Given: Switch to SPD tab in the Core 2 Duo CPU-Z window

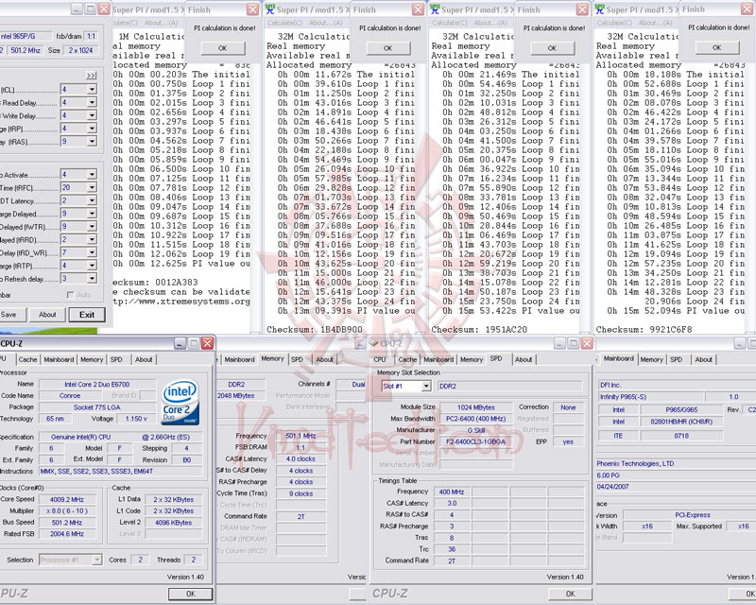Looking at the screenshot, I should point(116,359).
